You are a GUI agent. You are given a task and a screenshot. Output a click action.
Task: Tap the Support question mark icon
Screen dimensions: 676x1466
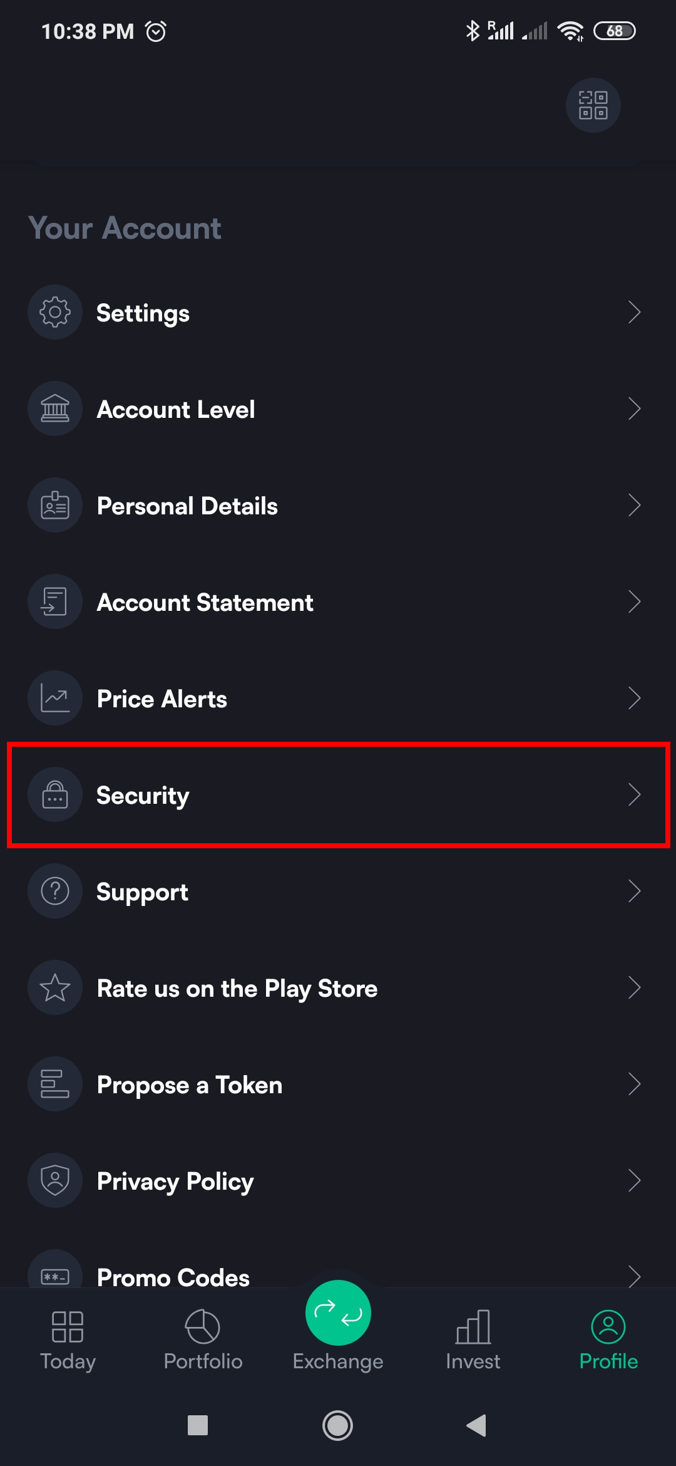55,891
